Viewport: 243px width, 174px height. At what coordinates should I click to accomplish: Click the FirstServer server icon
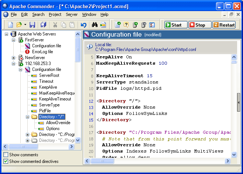pyautogui.click(x=21, y=40)
